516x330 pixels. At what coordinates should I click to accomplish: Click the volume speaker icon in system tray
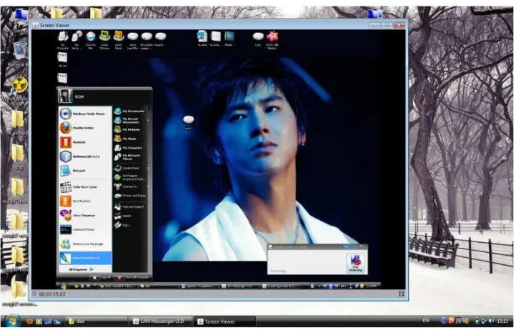point(491,321)
